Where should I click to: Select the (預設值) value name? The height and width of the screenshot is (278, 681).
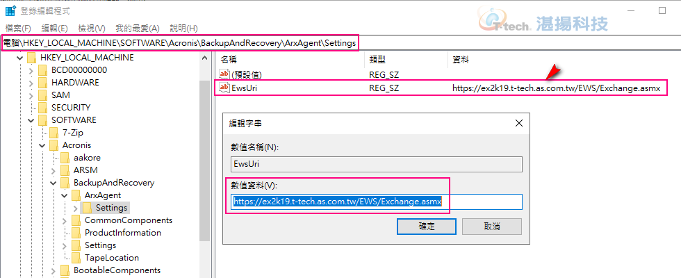coord(247,75)
